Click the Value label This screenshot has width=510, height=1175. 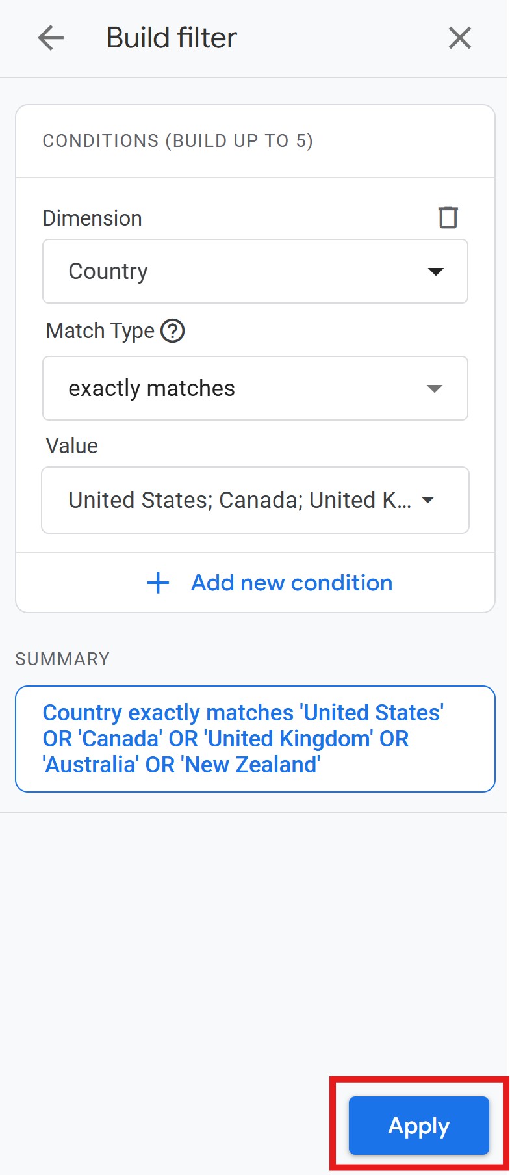72,446
